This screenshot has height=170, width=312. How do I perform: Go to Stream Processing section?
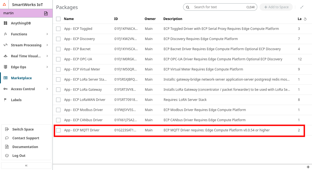pos(26,45)
